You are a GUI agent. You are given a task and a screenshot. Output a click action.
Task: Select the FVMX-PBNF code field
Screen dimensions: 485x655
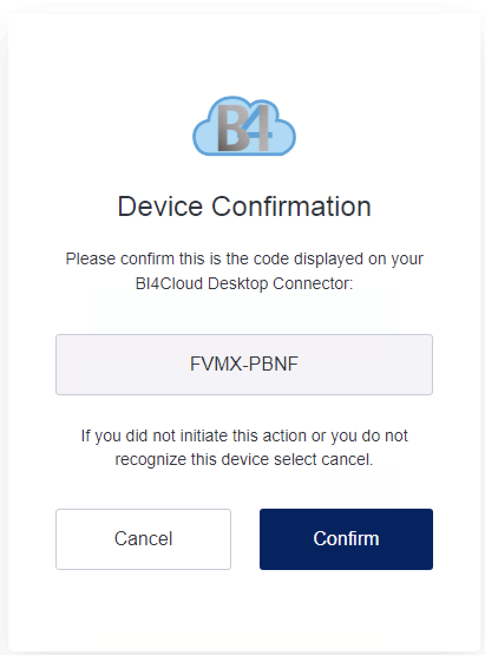pyautogui.click(x=244, y=364)
